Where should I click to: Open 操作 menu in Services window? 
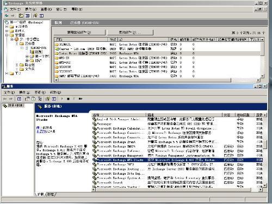(x=24, y=92)
